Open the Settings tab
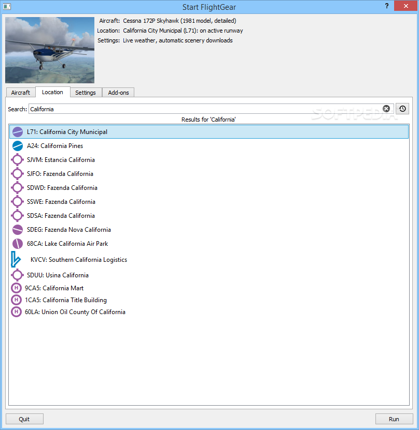The width and height of the screenshot is (419, 430). tap(86, 93)
